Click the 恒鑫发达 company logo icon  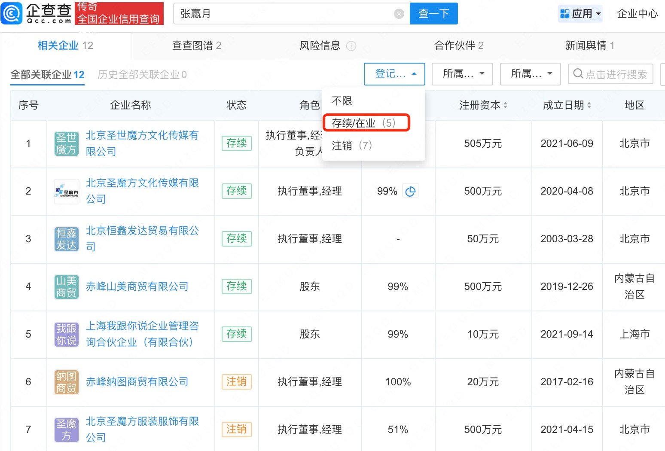(x=66, y=239)
